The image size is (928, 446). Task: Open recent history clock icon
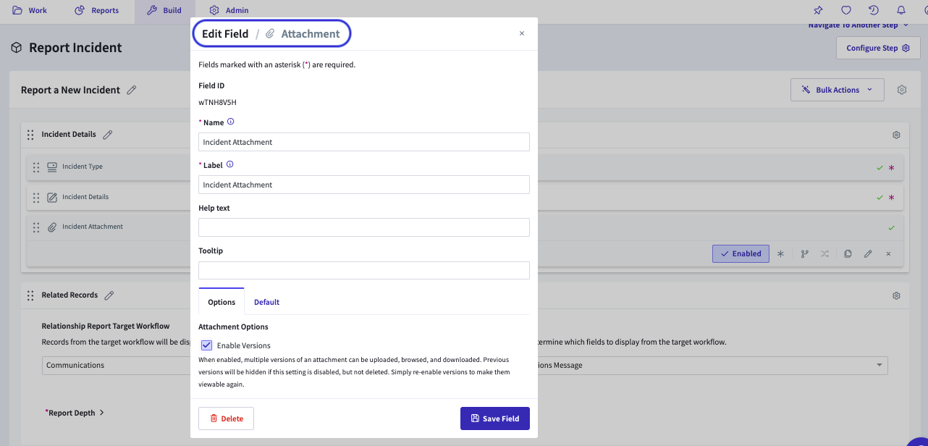[874, 10]
